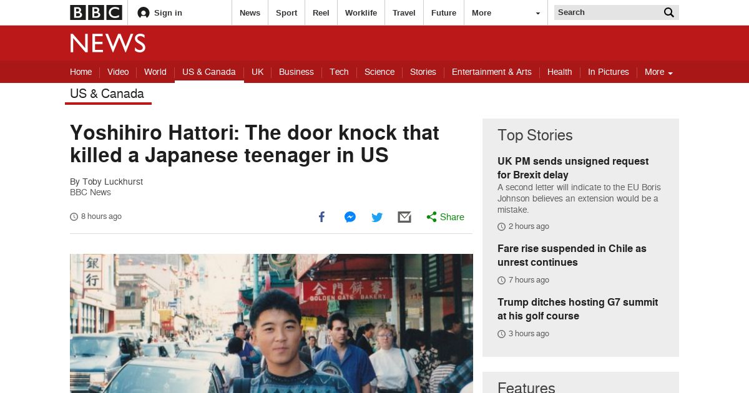Viewport: 749px width, 393px height.
Task: Go to the Tech news section
Action: coord(339,72)
